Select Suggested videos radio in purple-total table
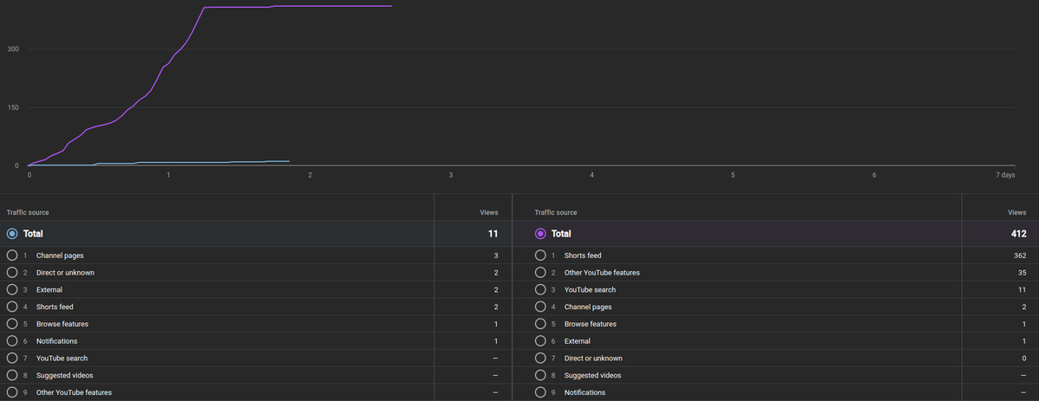 pos(540,375)
